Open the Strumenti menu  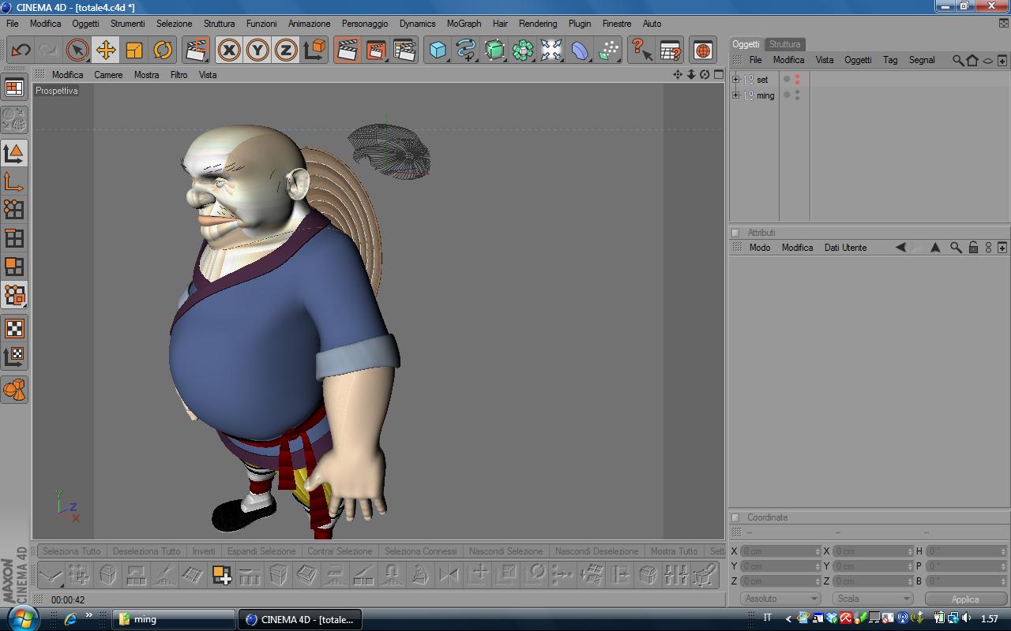(x=128, y=24)
